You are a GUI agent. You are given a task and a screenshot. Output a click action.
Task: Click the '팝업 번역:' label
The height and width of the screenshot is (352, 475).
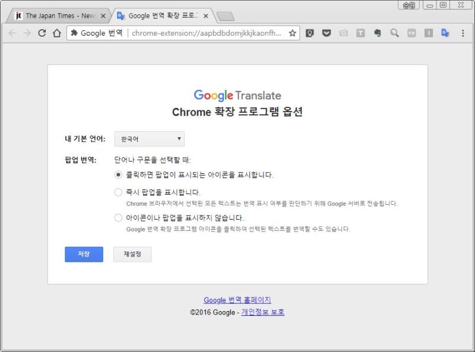pyautogui.click(x=81, y=160)
